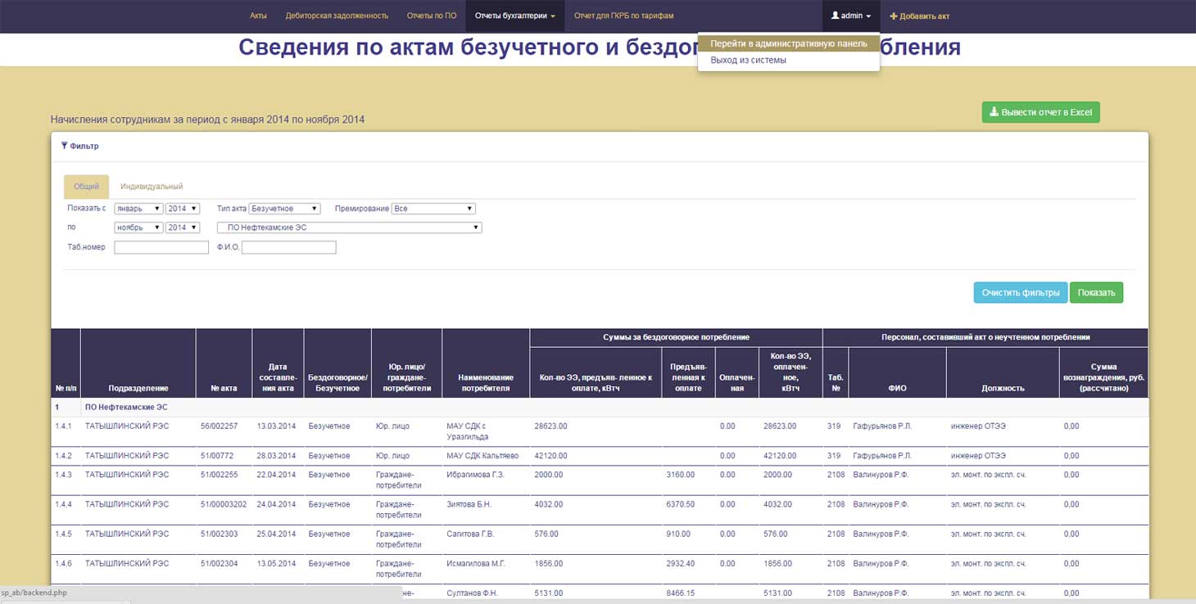Click act number 51/00003202
The width and height of the screenshot is (1196, 604).
pos(224,504)
